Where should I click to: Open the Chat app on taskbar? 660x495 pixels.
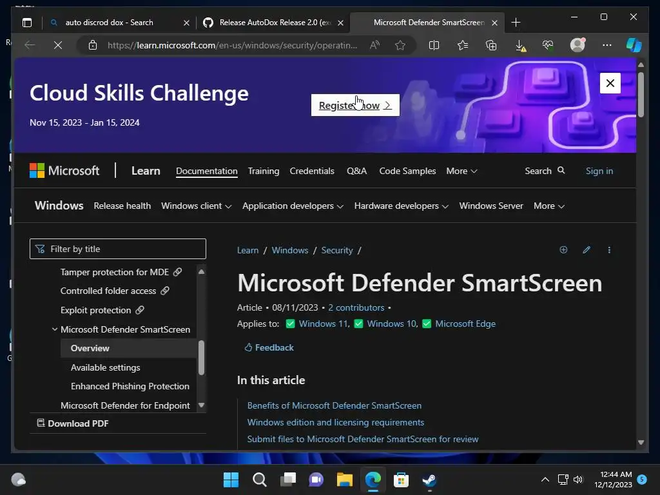pos(316,480)
